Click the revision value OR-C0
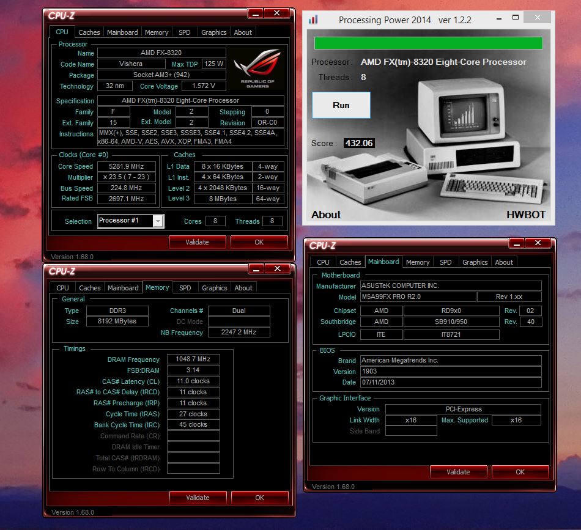This screenshot has height=530, width=581. (x=267, y=123)
